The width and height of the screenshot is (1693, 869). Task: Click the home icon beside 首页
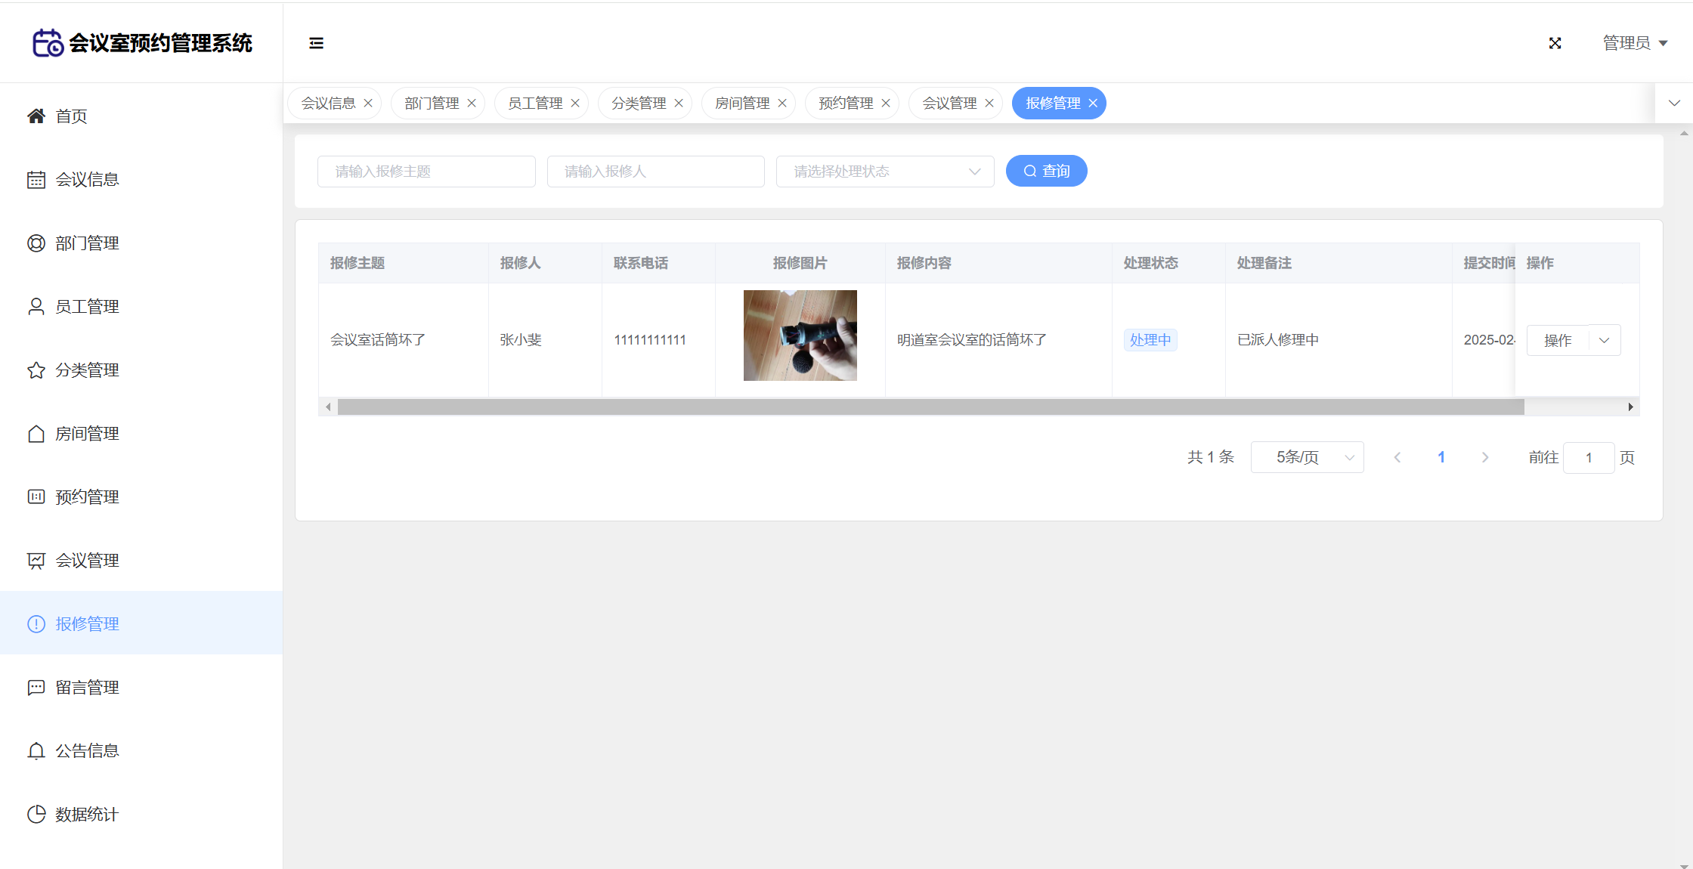[x=36, y=116]
